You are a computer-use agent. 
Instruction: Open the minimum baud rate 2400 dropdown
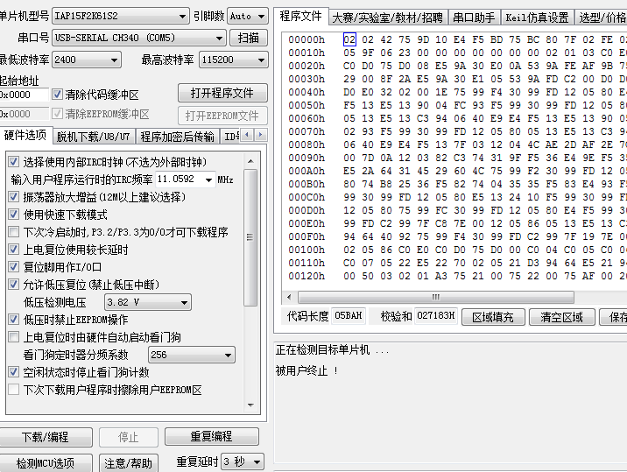pos(87,60)
